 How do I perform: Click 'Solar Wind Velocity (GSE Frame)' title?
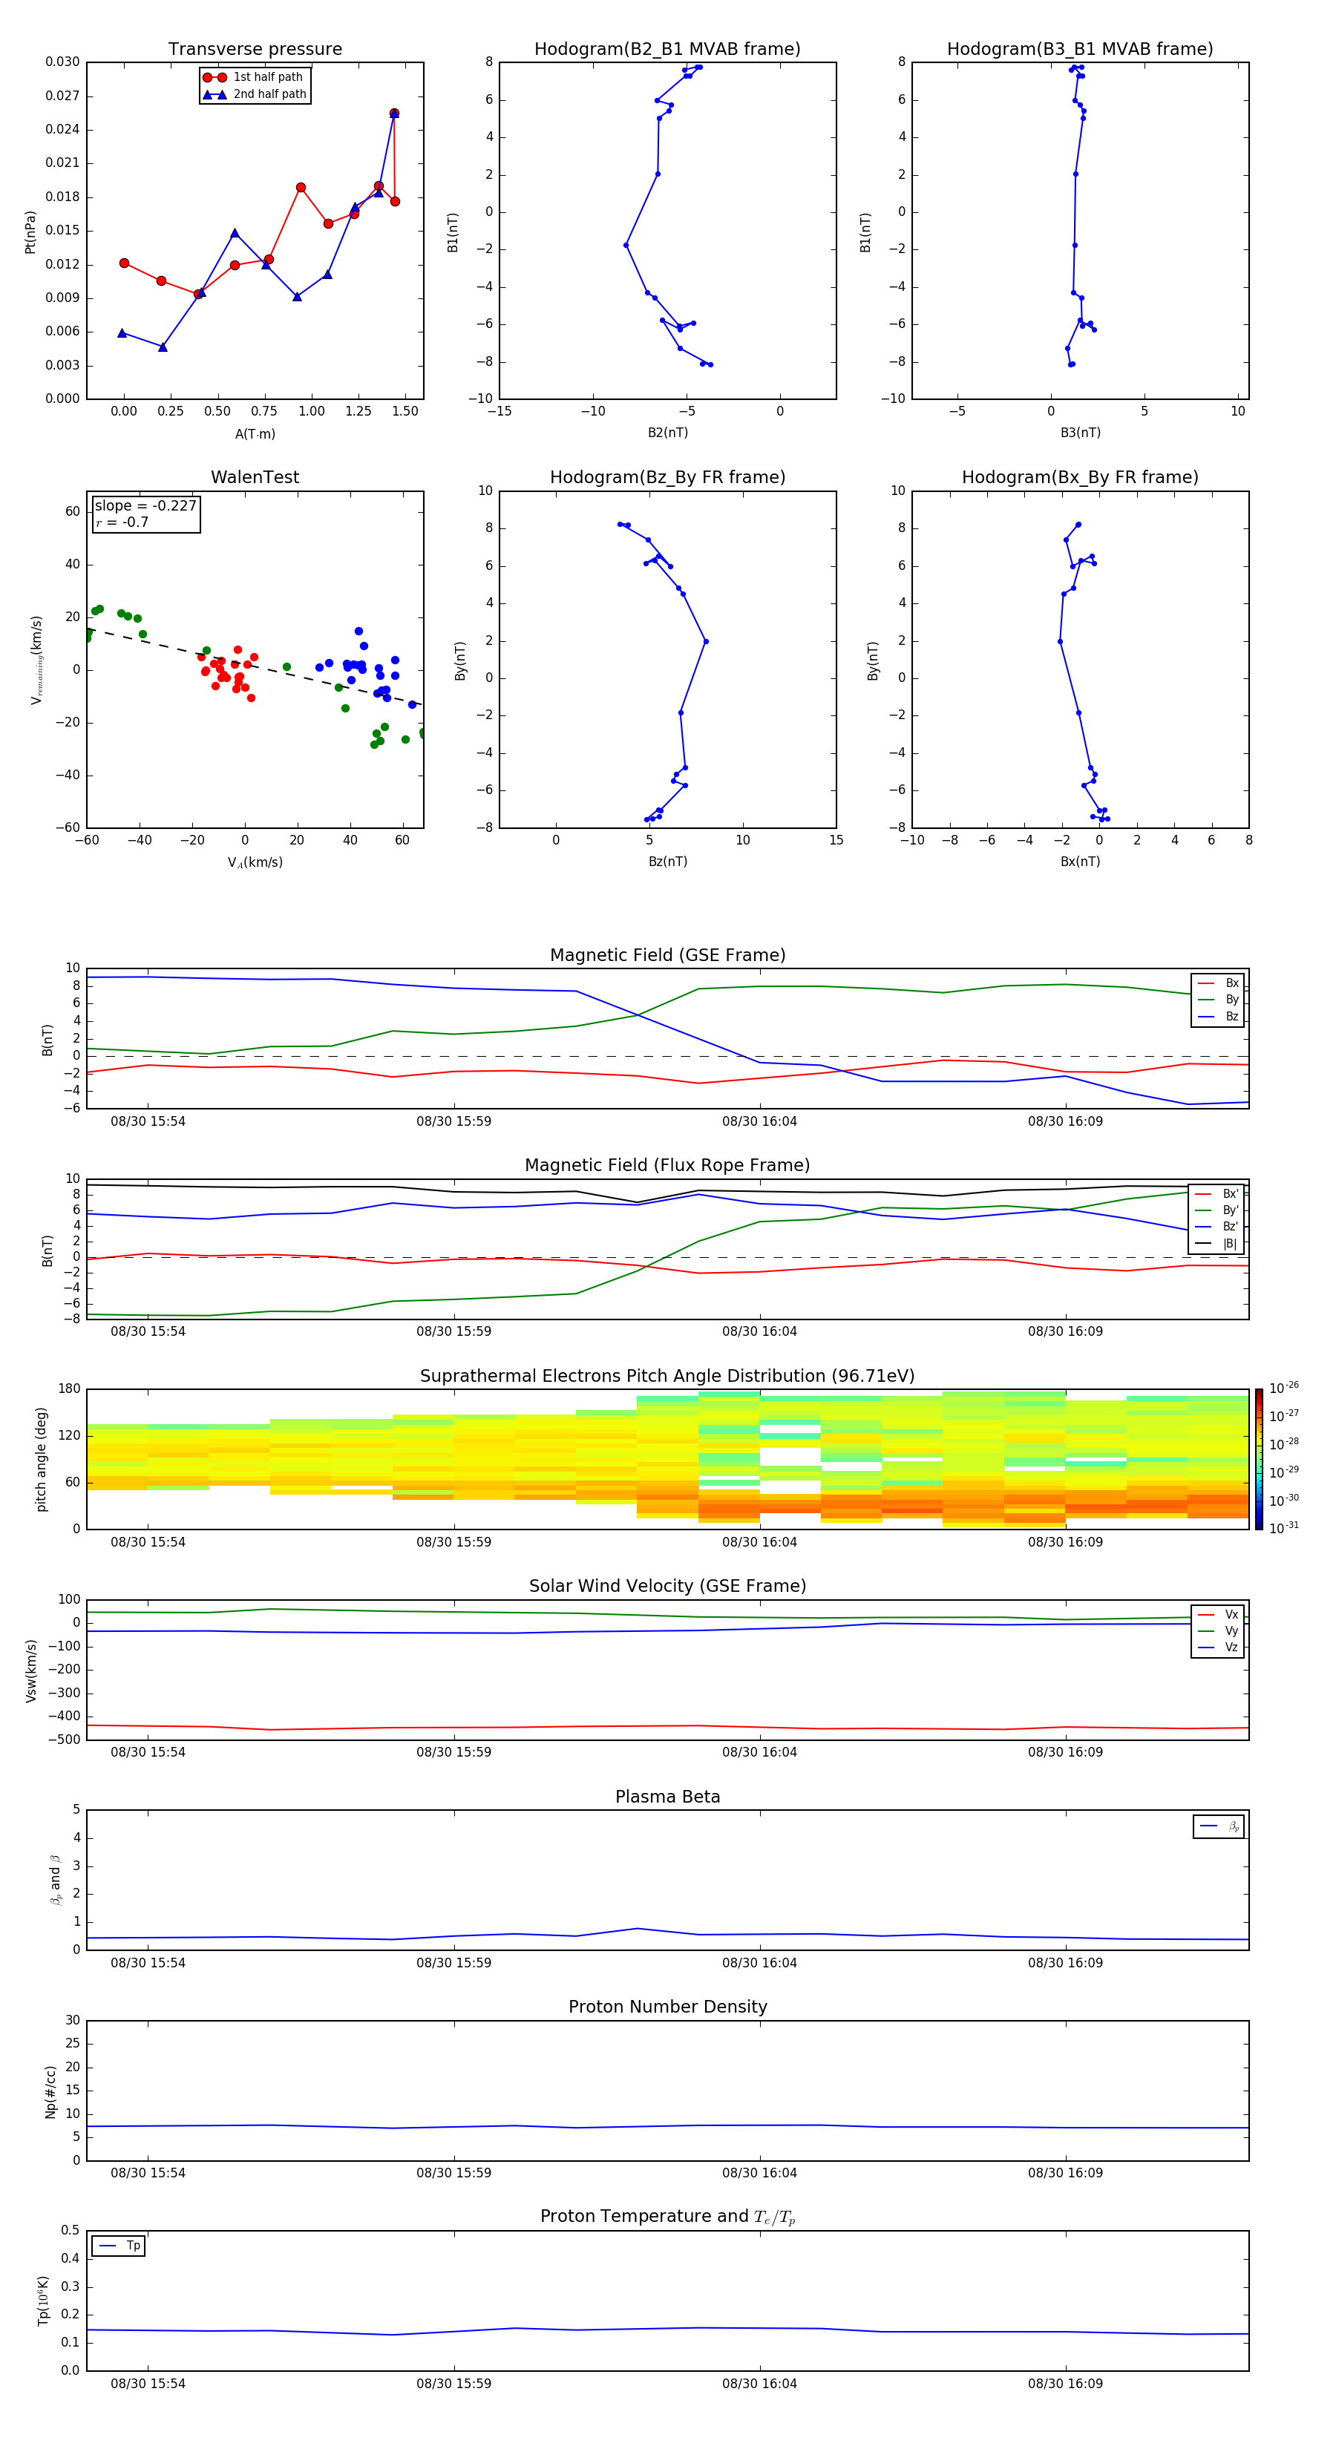[667, 1587]
